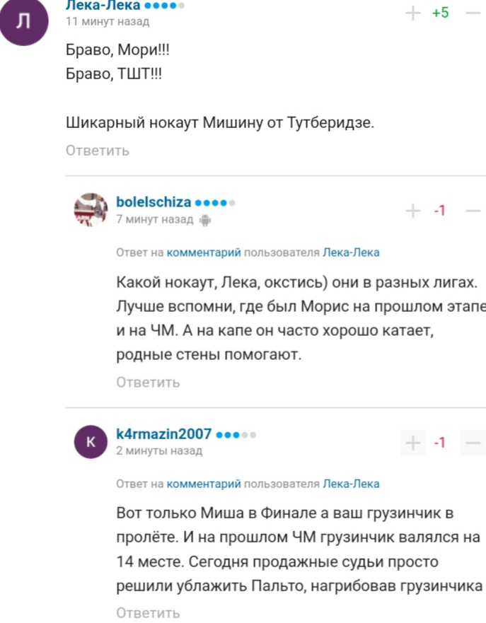Upvote k4rmazin2007's reply with plus
486x623 pixels.
(x=412, y=443)
